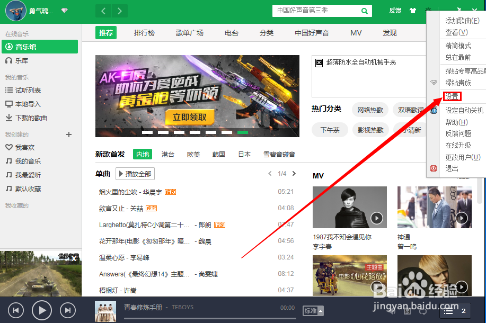486x323 pixels.
Task: Open the 标准 quality dropdown
Action: click(x=313, y=311)
